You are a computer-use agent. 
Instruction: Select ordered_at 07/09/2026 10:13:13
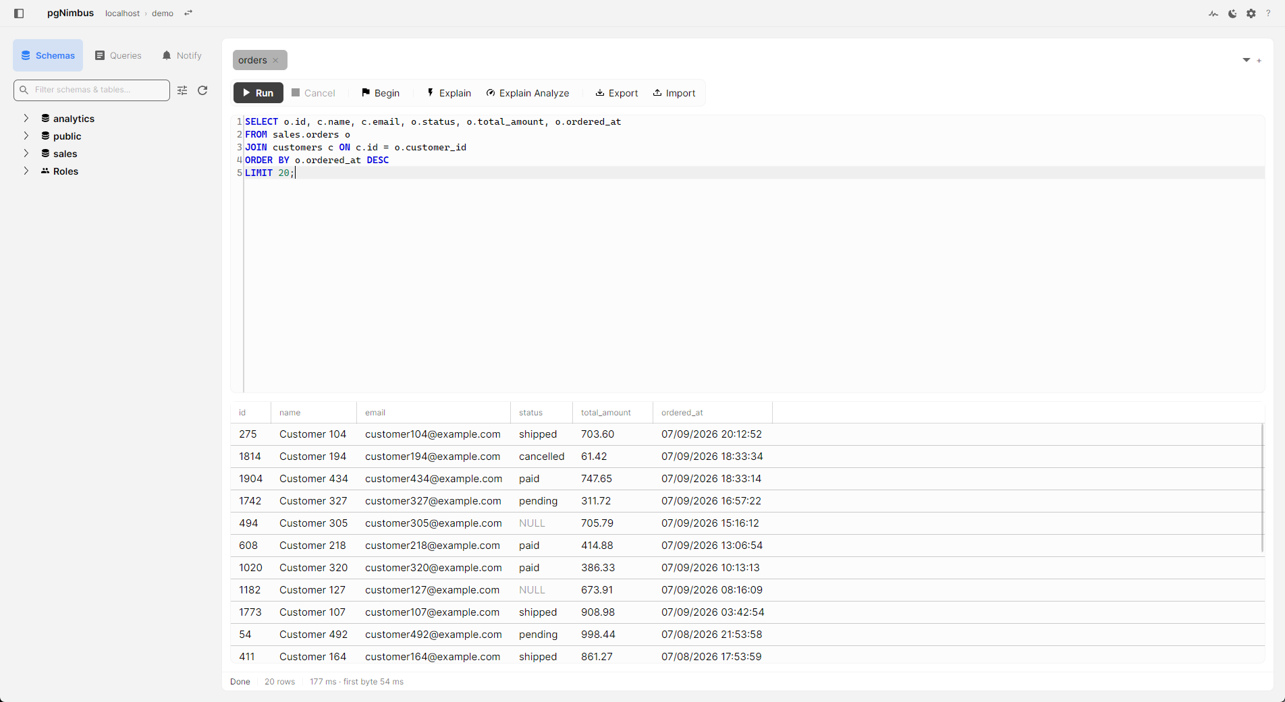click(x=713, y=568)
